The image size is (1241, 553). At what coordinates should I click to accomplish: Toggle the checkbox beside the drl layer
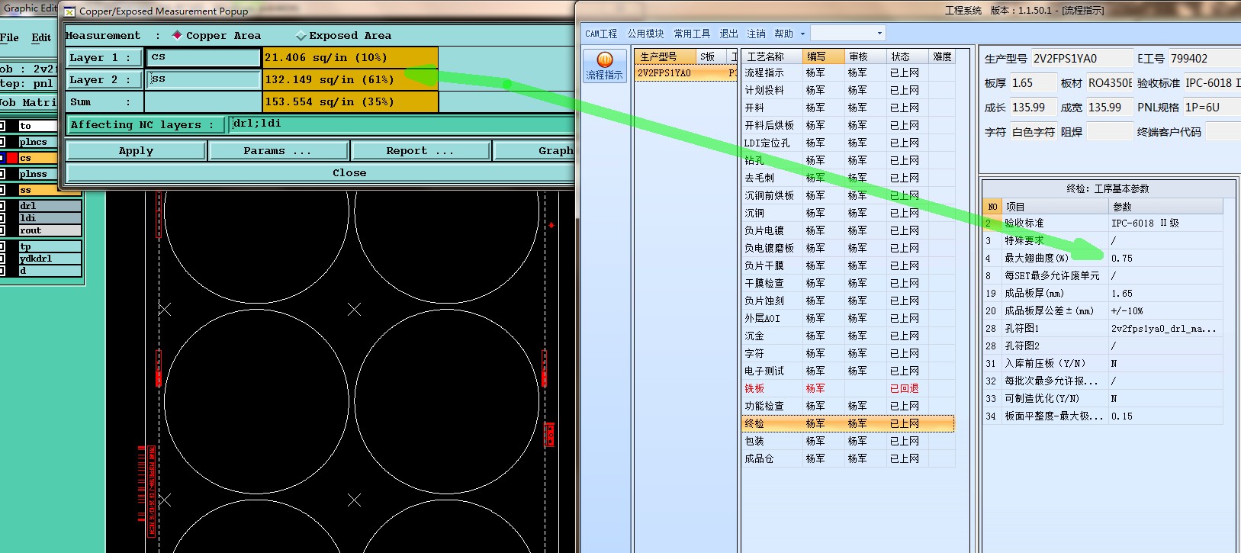pyautogui.click(x=2, y=206)
